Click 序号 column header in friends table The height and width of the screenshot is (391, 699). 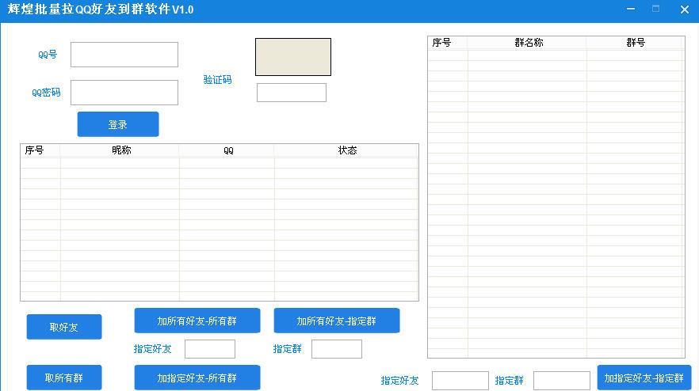(x=40, y=150)
